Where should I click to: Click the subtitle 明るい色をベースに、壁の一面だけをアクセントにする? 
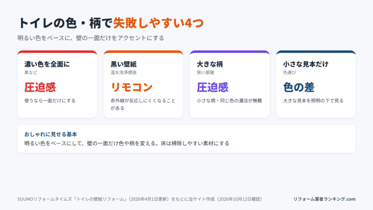91,38
